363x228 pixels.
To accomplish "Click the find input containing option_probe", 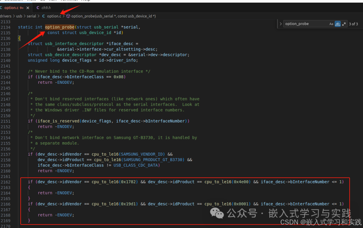I will tap(306, 24).
